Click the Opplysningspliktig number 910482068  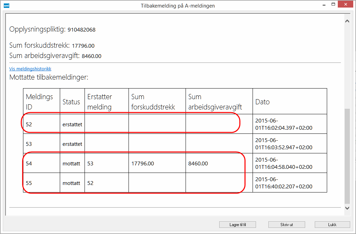click(x=81, y=30)
